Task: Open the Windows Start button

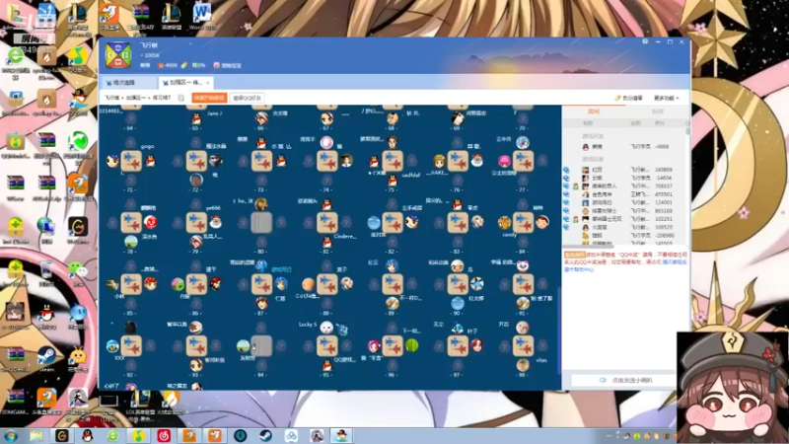Action: [x=10, y=436]
